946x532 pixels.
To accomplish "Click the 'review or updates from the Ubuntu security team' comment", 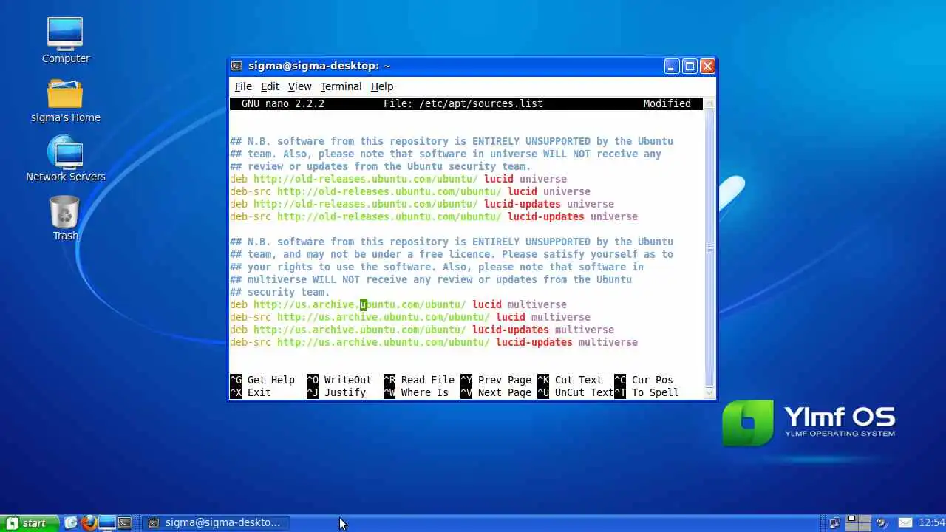I will [381, 166].
